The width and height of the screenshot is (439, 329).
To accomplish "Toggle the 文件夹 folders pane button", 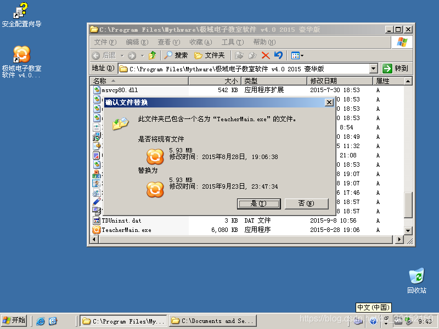I will coord(210,55).
